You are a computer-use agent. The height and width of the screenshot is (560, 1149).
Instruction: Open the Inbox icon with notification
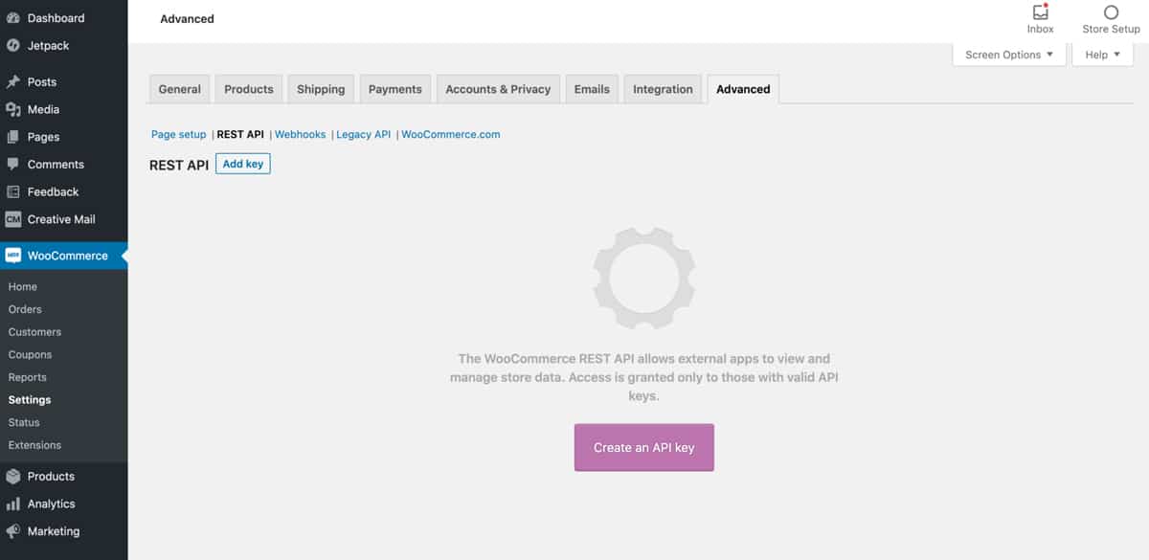1040,12
